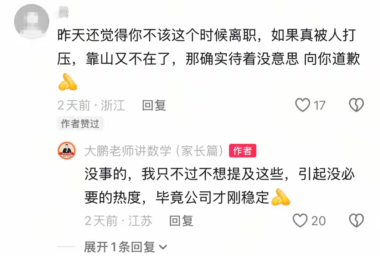Dislike the first comment with broken heart
Image resolution: width=380 pixels, height=256 pixels.
pyautogui.click(x=356, y=105)
